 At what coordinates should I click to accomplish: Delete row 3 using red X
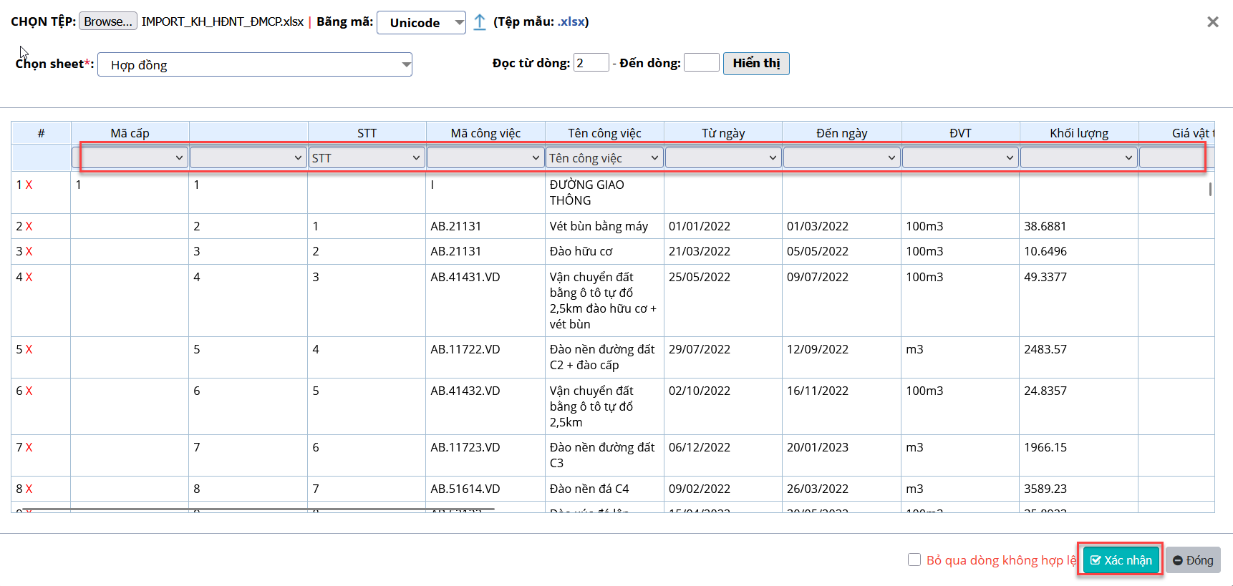(29, 251)
